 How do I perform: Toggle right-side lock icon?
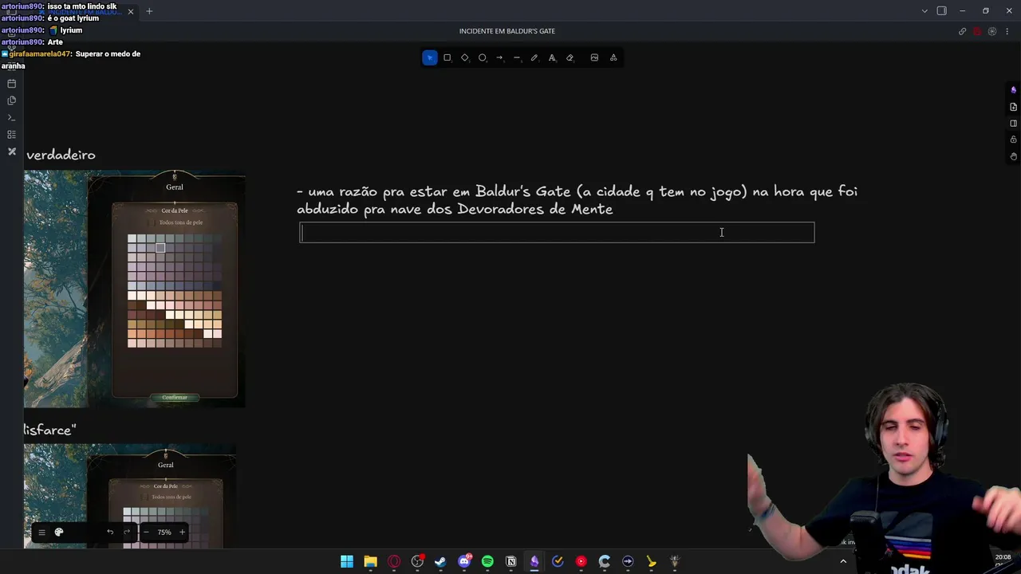tap(1013, 140)
